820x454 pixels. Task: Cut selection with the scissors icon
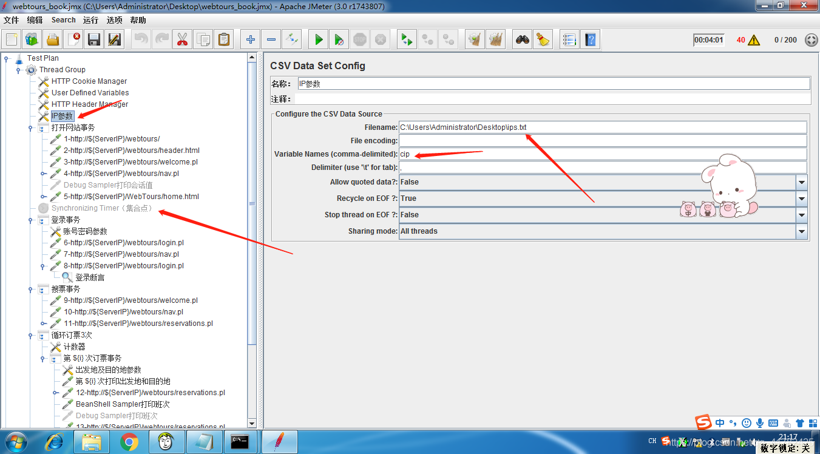(182, 40)
